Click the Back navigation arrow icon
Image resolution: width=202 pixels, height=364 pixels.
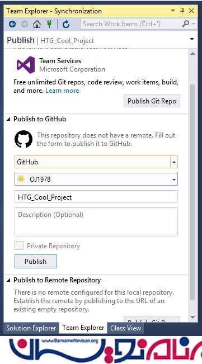[x=12, y=24]
